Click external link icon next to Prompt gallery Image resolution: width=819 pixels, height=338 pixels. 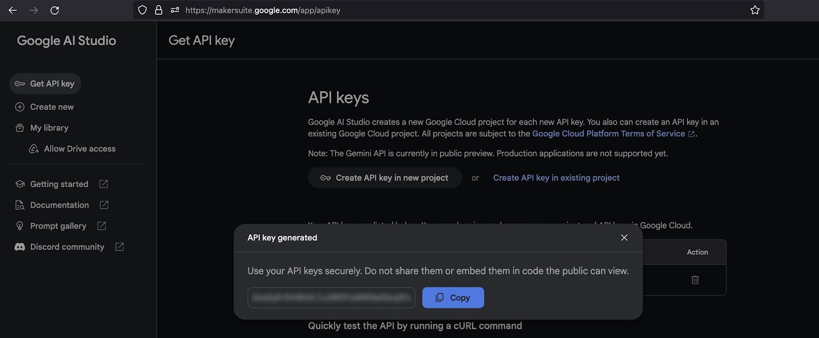pyautogui.click(x=101, y=226)
